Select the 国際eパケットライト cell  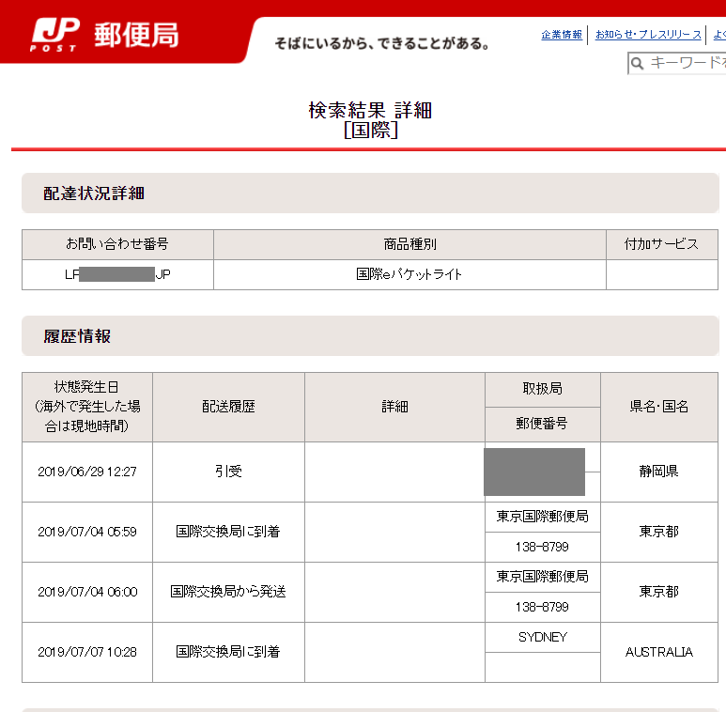(409, 274)
